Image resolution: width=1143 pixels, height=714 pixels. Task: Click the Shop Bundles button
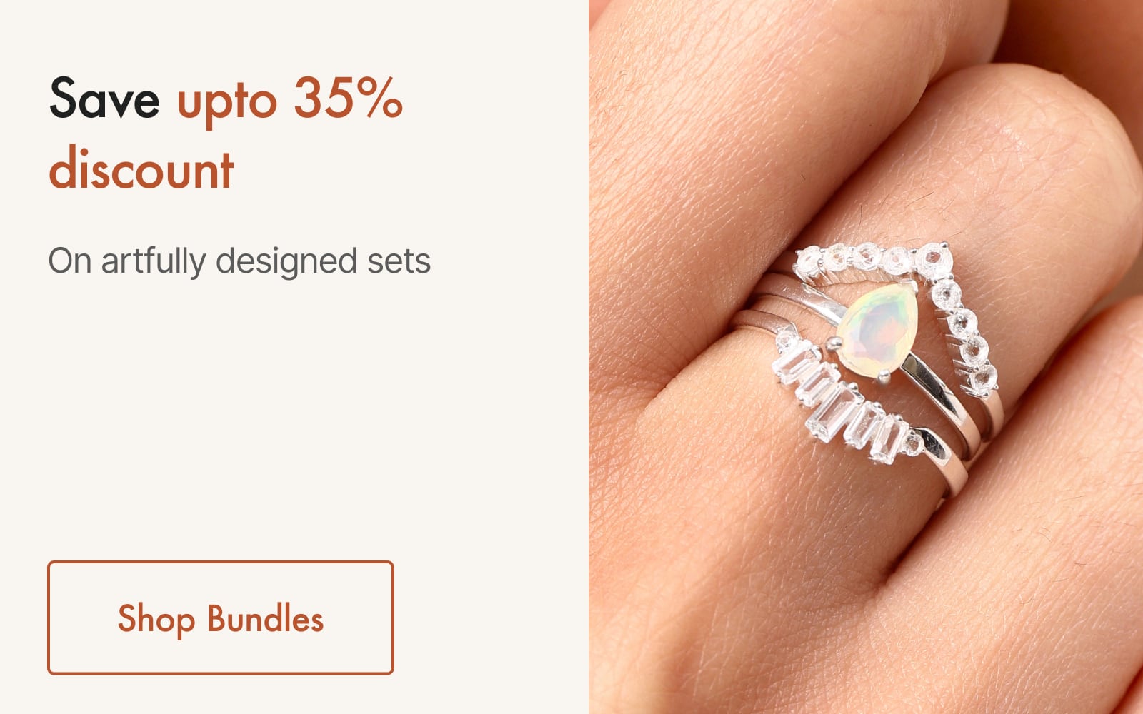221,618
